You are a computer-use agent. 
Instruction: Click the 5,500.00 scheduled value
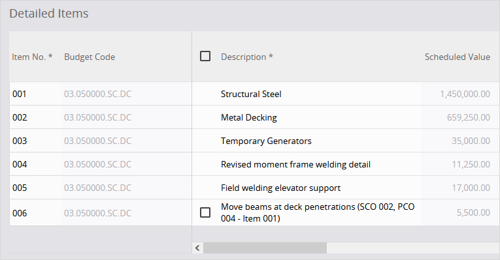click(x=473, y=212)
